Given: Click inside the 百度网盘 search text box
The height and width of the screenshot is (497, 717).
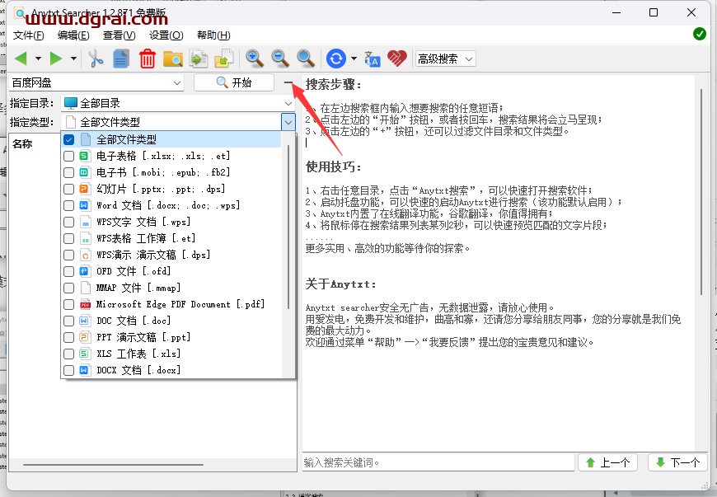Looking at the screenshot, I should 91,82.
